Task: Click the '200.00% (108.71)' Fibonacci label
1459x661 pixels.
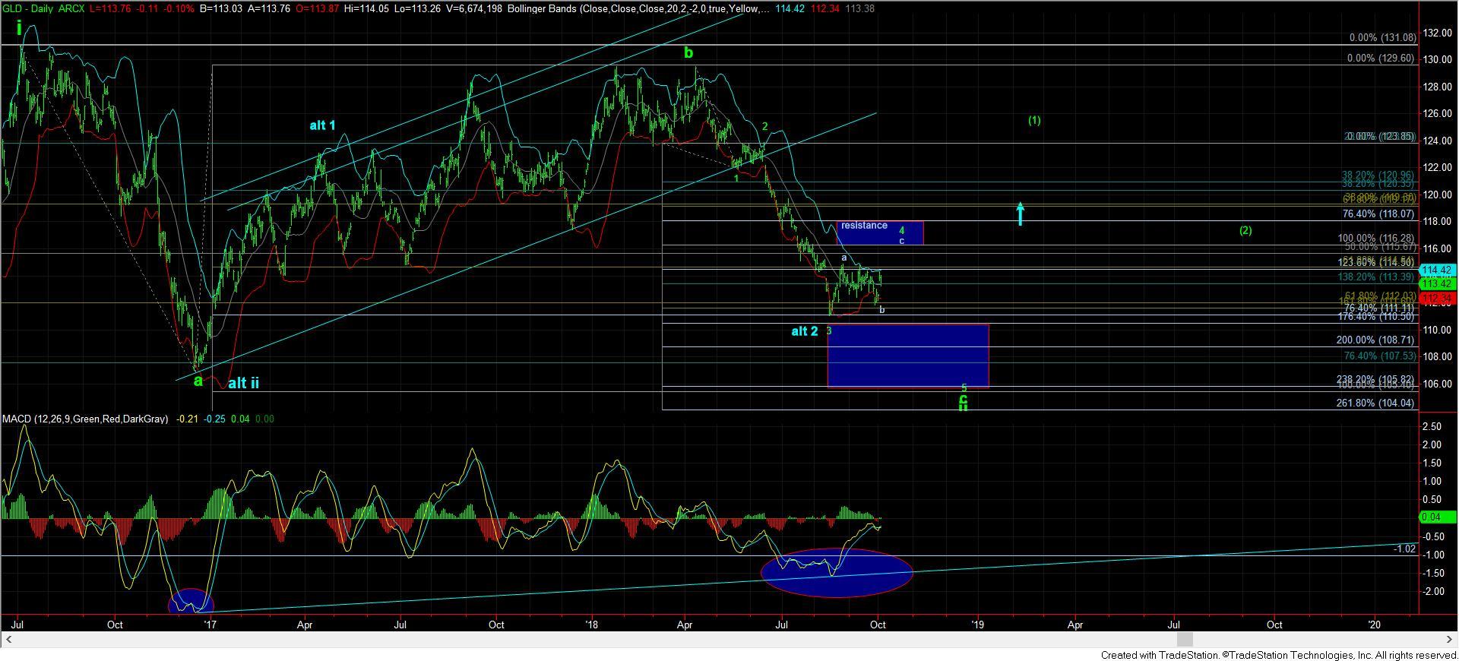Action: pos(1376,340)
